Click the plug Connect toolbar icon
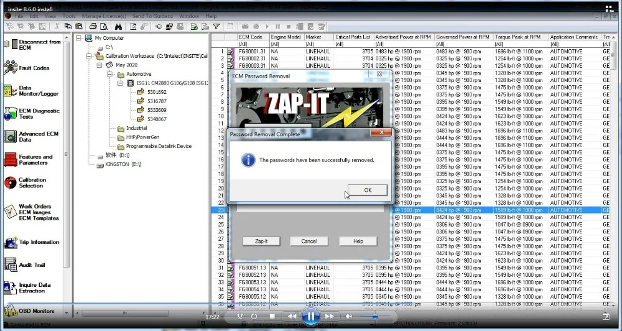Screen dimensions: 622x331 coord(158,27)
